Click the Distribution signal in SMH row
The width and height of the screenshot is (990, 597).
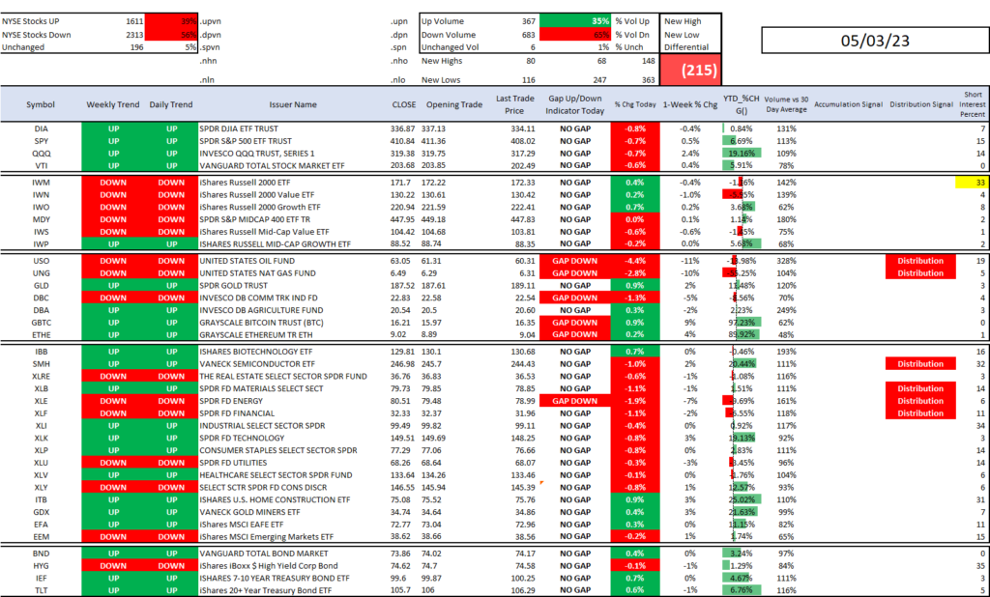tap(920, 364)
